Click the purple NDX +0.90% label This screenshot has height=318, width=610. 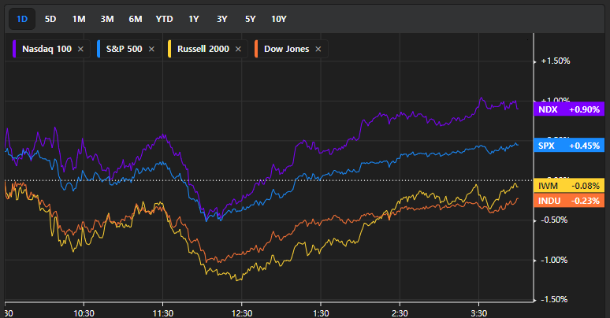[x=568, y=109]
